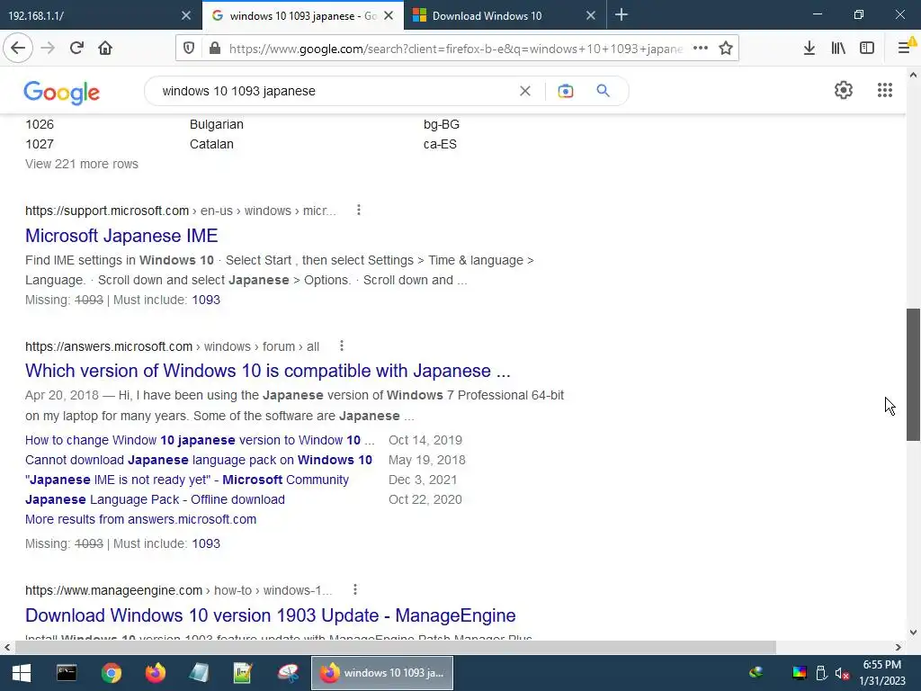Open the Firefox Library menu
The image size is (921, 691).
tap(838, 49)
